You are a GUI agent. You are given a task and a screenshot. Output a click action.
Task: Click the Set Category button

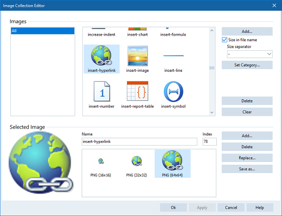pos(247,65)
